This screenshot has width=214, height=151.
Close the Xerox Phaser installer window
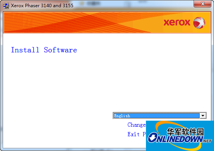[x=203, y=4]
